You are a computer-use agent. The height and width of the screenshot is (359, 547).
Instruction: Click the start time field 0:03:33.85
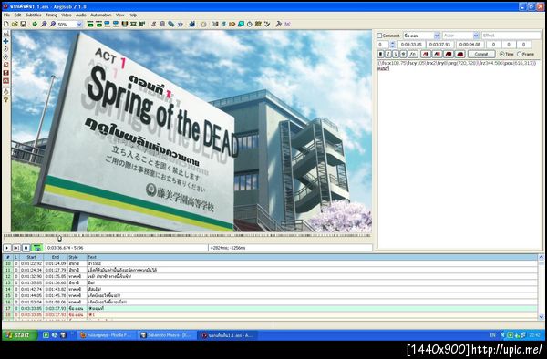[411, 45]
